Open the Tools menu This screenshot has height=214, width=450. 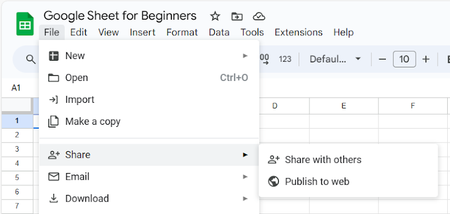coord(252,33)
